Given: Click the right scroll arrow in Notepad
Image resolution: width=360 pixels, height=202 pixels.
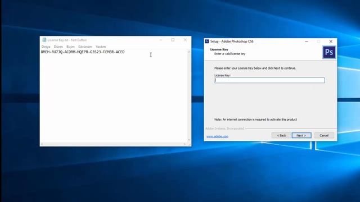Looking at the screenshot, I should 184,144.
